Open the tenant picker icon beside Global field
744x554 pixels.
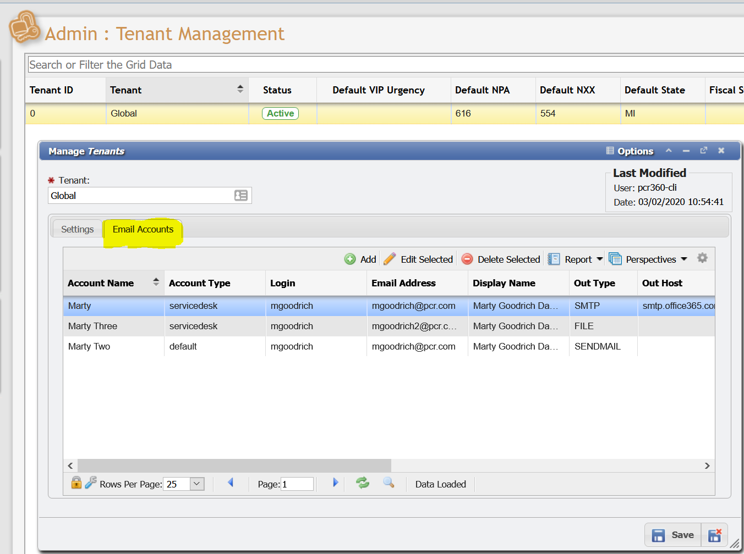(x=241, y=195)
